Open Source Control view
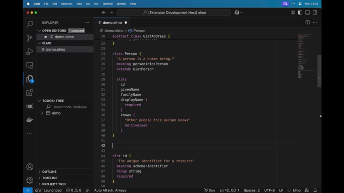Screen dimensions: 344x193 point(30,38)
